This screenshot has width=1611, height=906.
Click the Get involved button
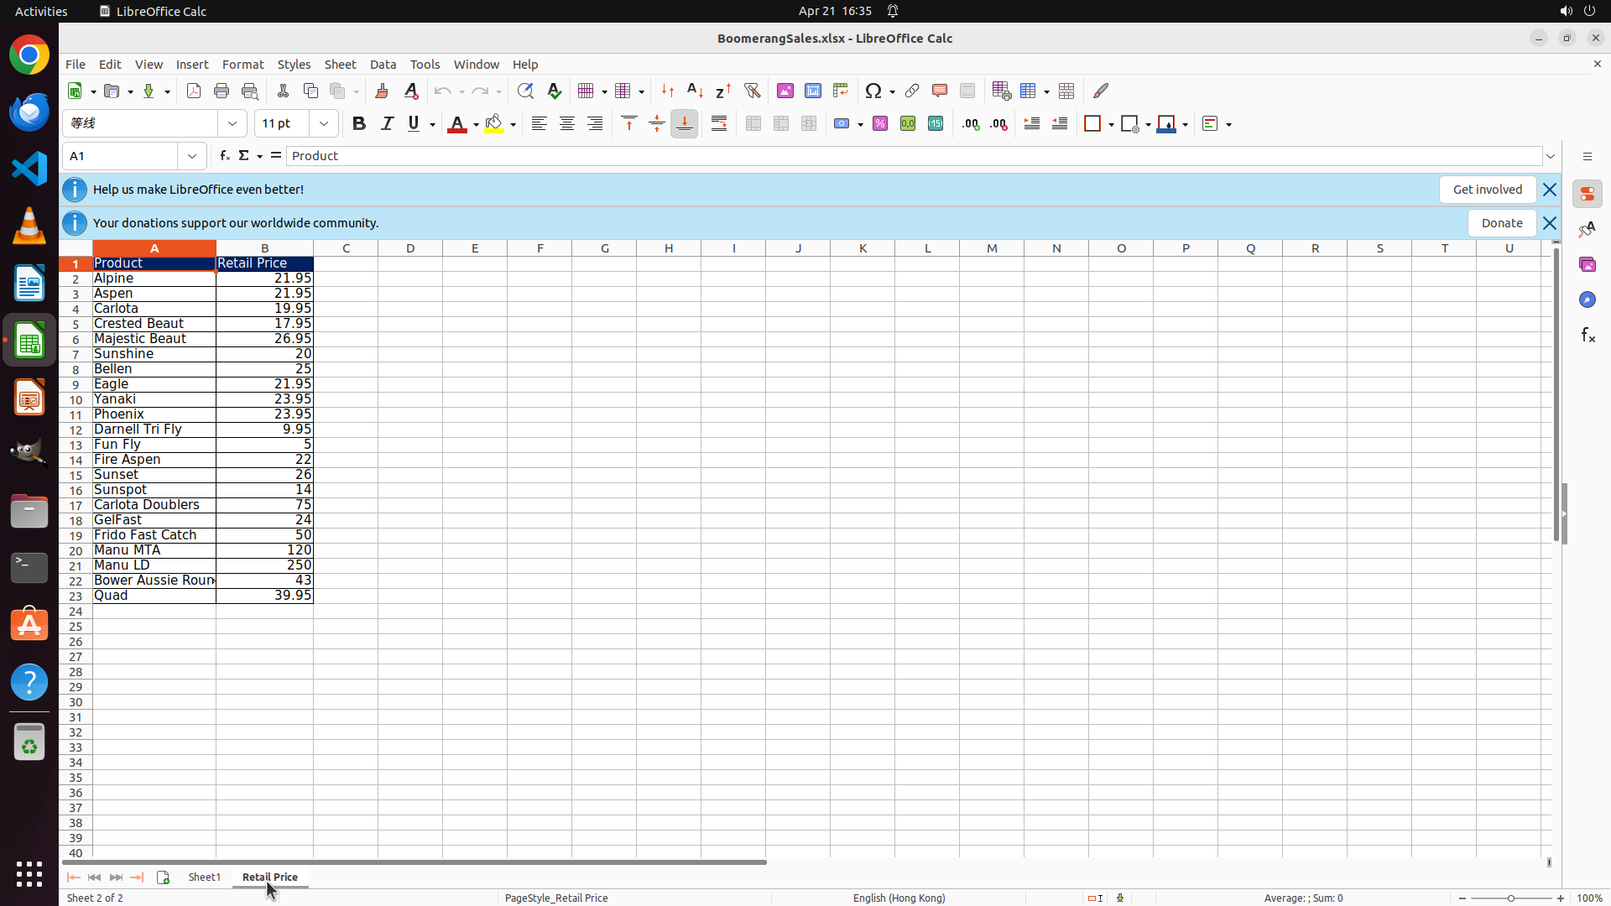click(x=1487, y=190)
